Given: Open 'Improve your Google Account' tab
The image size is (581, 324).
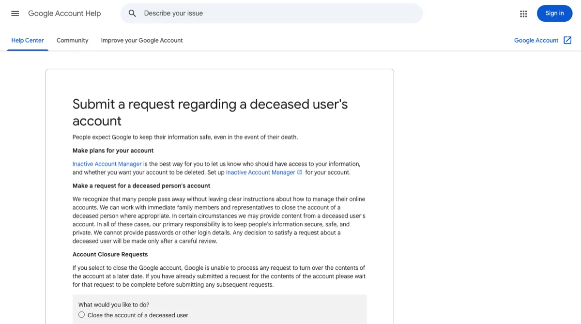Looking at the screenshot, I should pos(142,40).
